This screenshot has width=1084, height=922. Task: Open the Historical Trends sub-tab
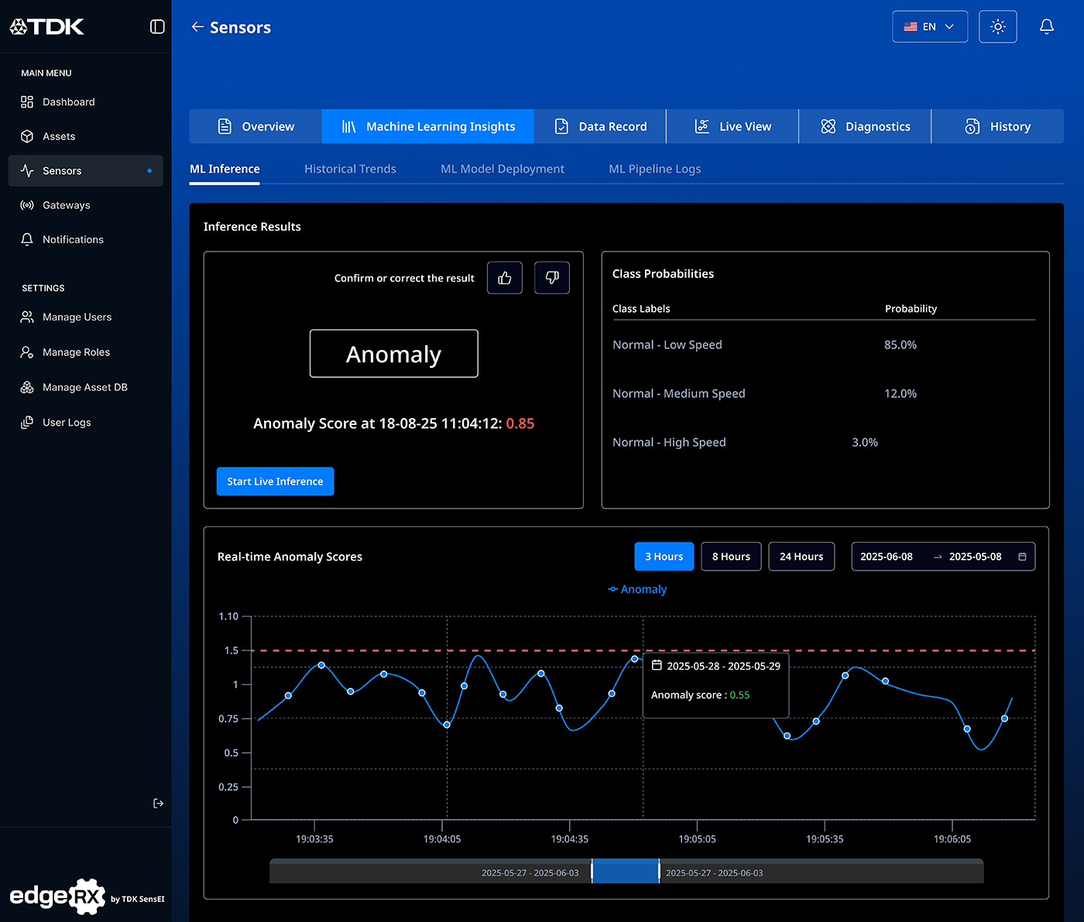[x=350, y=169]
